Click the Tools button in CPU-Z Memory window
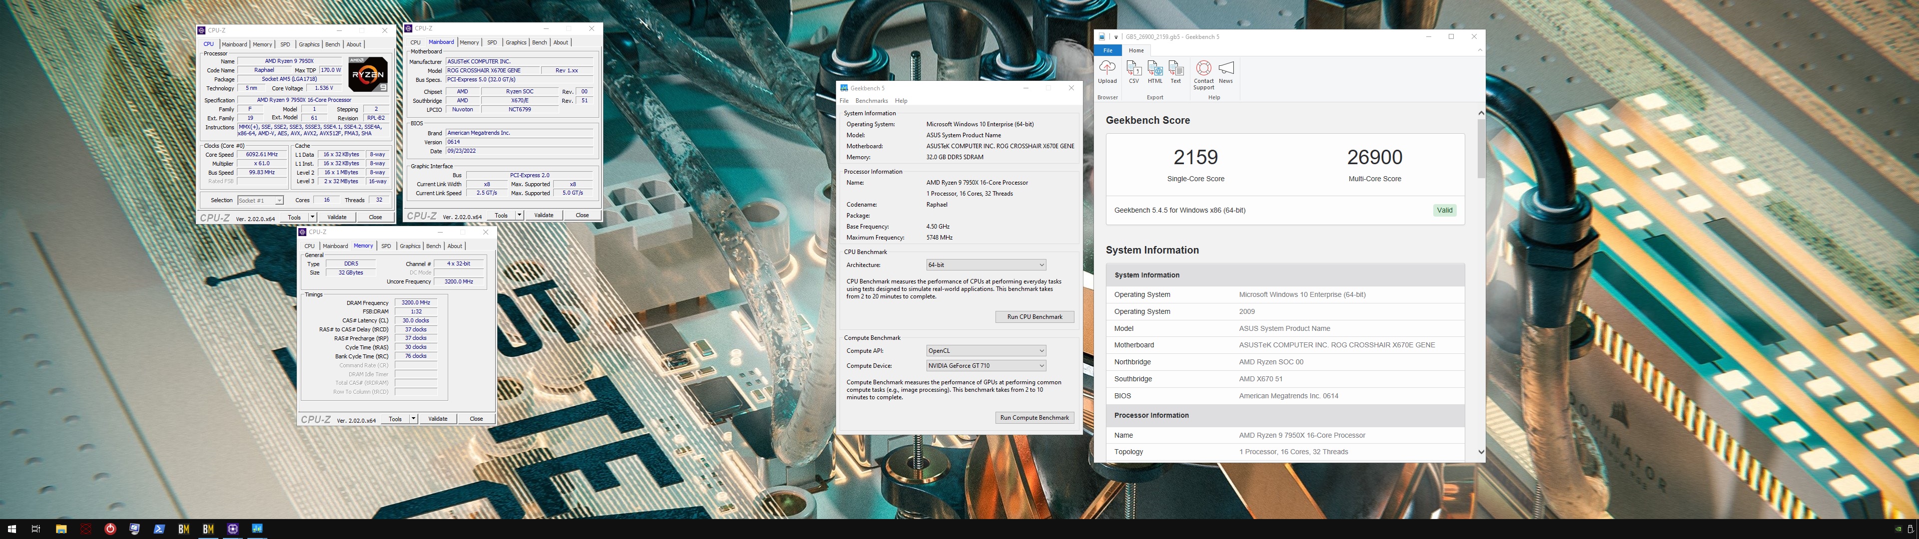Image resolution: width=1919 pixels, height=539 pixels. coord(396,419)
